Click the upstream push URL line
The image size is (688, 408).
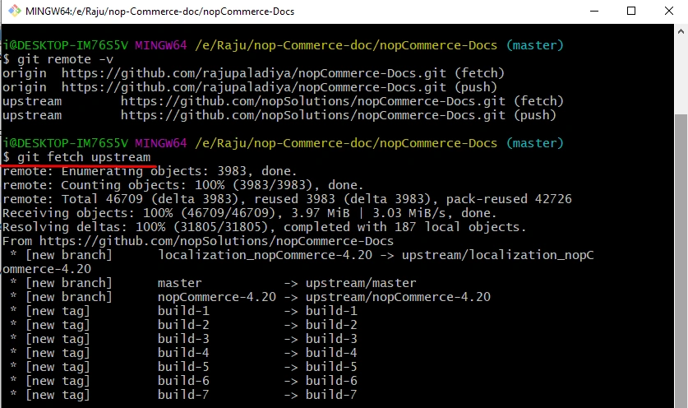[x=279, y=115]
